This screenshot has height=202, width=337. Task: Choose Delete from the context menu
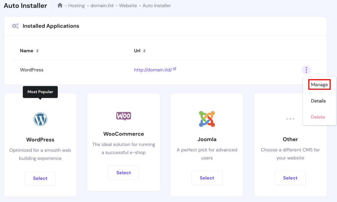pyautogui.click(x=318, y=117)
